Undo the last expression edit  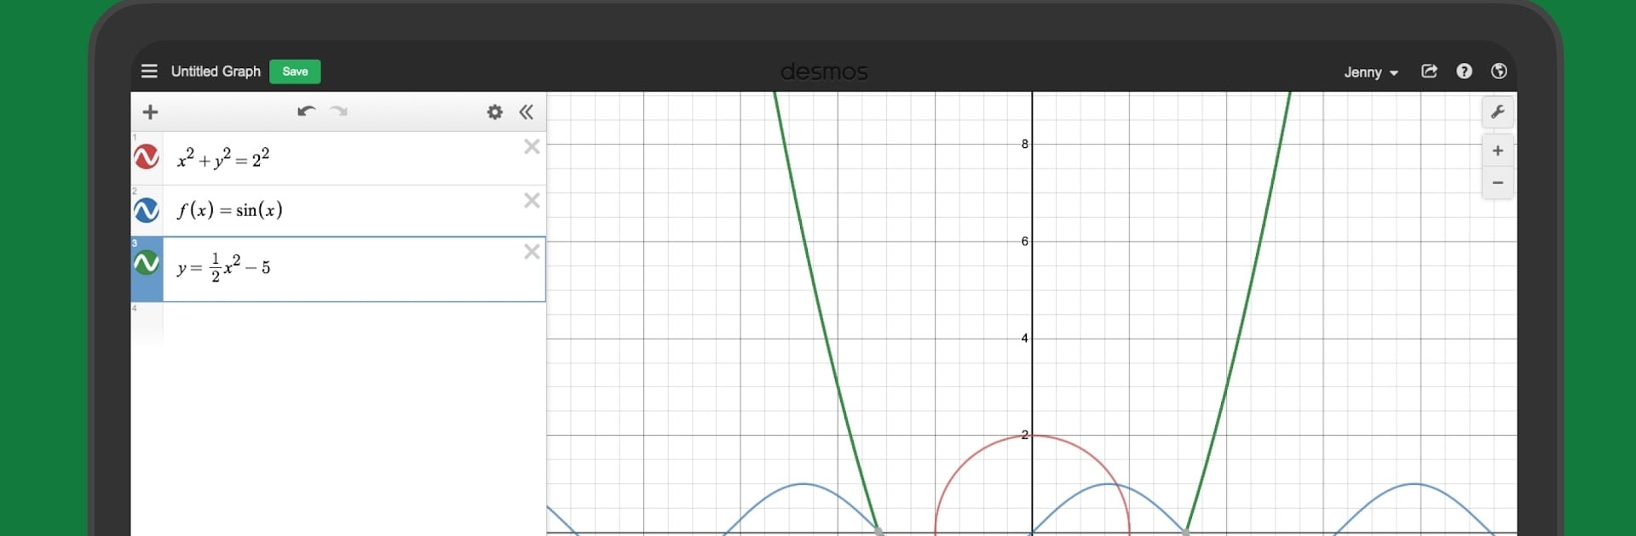click(307, 111)
